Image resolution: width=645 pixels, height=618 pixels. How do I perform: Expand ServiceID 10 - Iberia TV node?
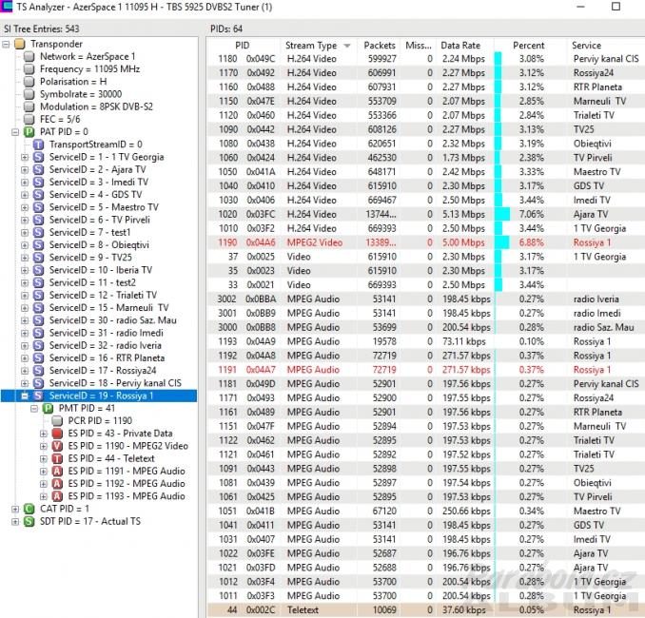[x=25, y=270]
